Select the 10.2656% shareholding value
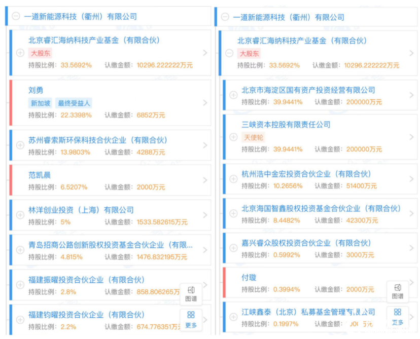This screenshot has width=420, height=339. coord(288,185)
